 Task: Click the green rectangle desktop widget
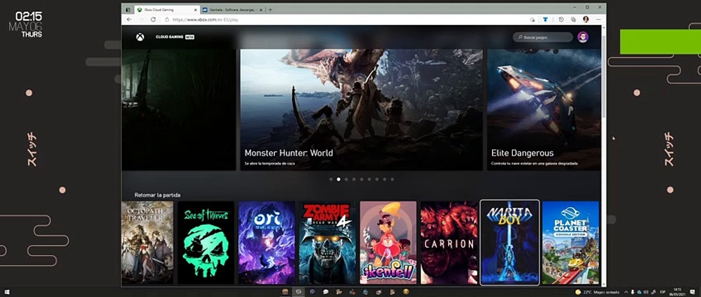(x=660, y=42)
